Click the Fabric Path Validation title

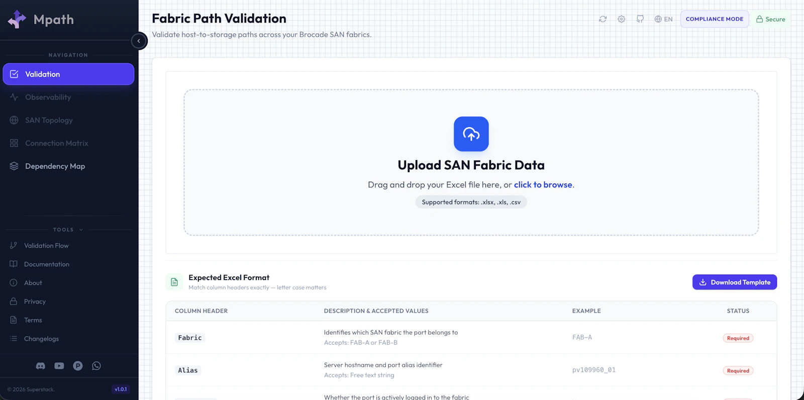[219, 19]
